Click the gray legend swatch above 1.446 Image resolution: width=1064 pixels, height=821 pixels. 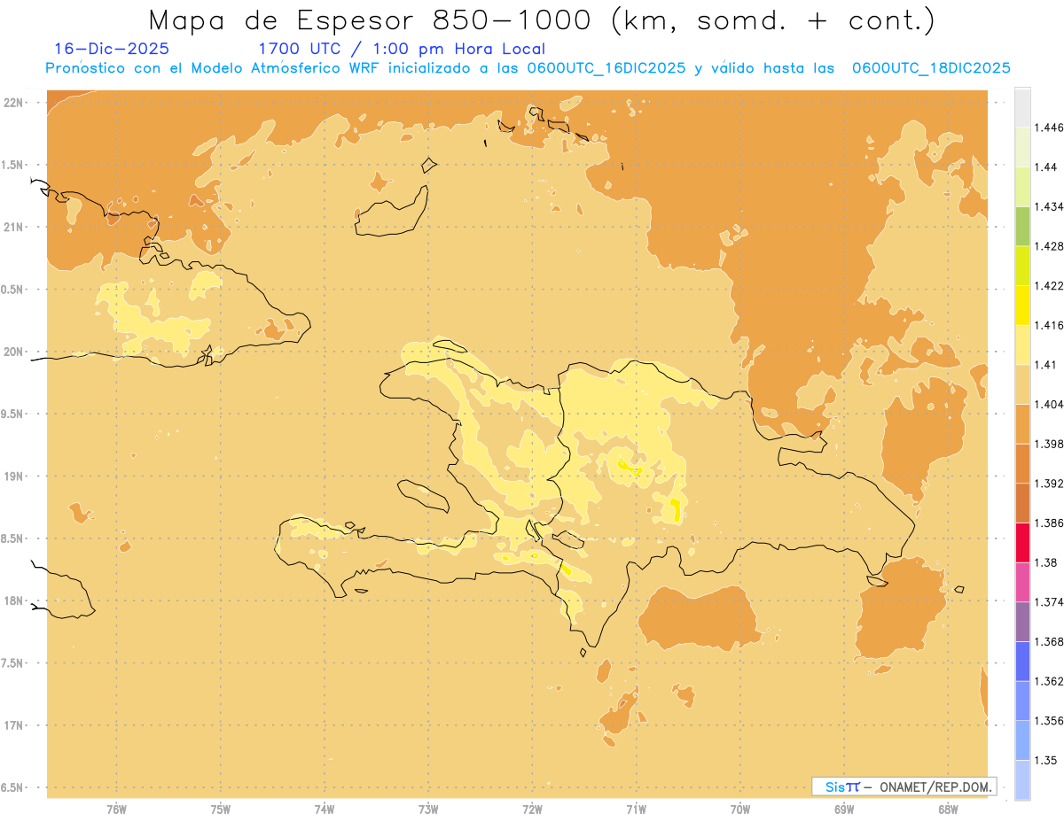pyautogui.click(x=1022, y=108)
